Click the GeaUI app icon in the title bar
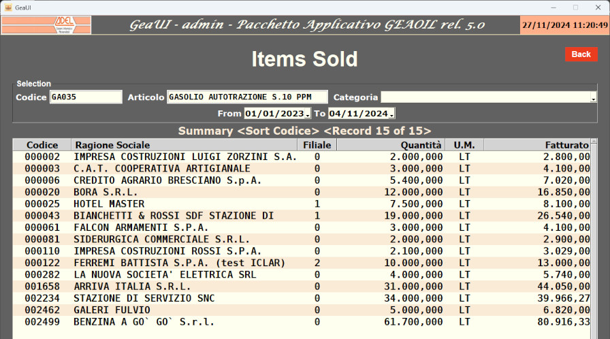 click(x=8, y=7)
